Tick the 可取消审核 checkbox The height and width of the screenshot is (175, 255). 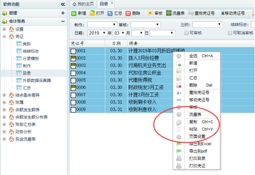pyautogui.click(x=230, y=33)
